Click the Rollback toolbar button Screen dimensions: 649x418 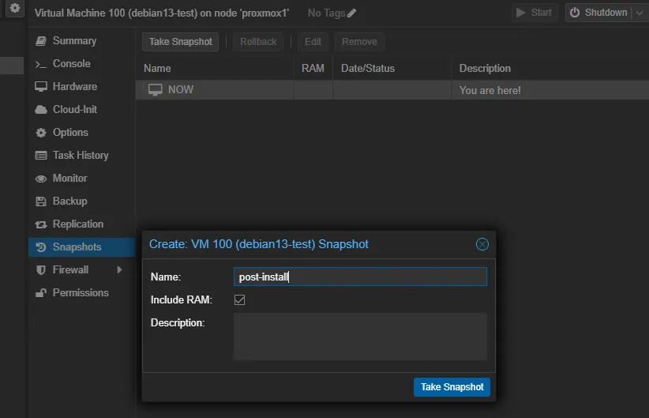point(258,42)
